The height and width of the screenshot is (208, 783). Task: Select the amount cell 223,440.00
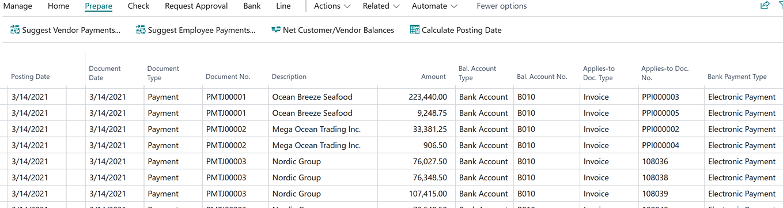tap(417, 97)
